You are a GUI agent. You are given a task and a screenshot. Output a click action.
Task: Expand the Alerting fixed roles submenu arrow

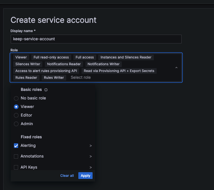tap(91, 146)
